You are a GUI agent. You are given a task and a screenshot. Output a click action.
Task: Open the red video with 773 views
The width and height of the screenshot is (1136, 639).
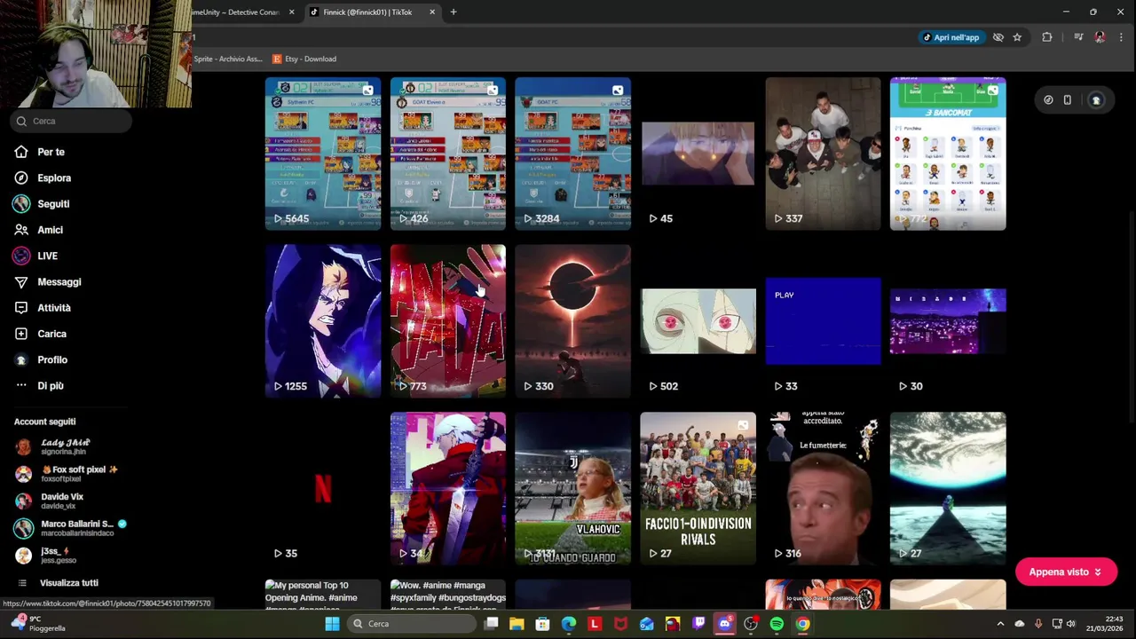[x=448, y=321]
